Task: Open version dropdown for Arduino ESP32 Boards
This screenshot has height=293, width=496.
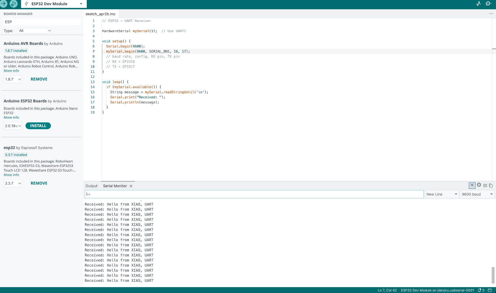Action: point(13,126)
